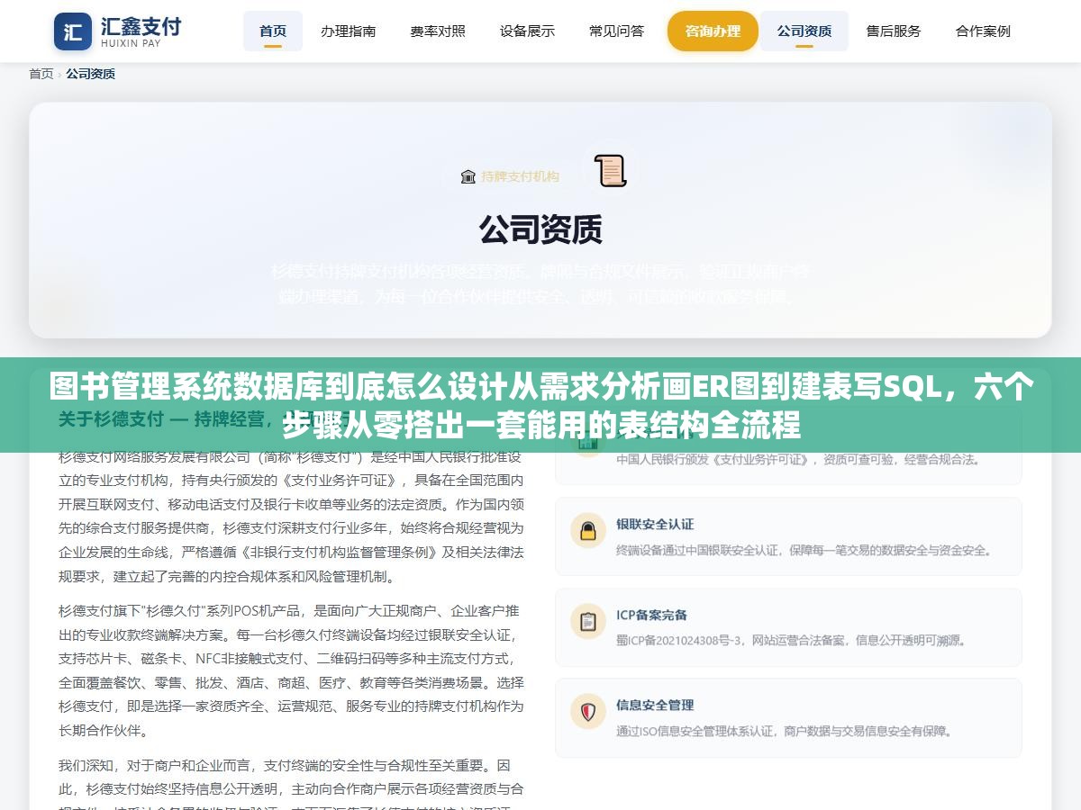Open the 设备展示 menu item
This screenshot has height=810, width=1081.
[x=527, y=31]
